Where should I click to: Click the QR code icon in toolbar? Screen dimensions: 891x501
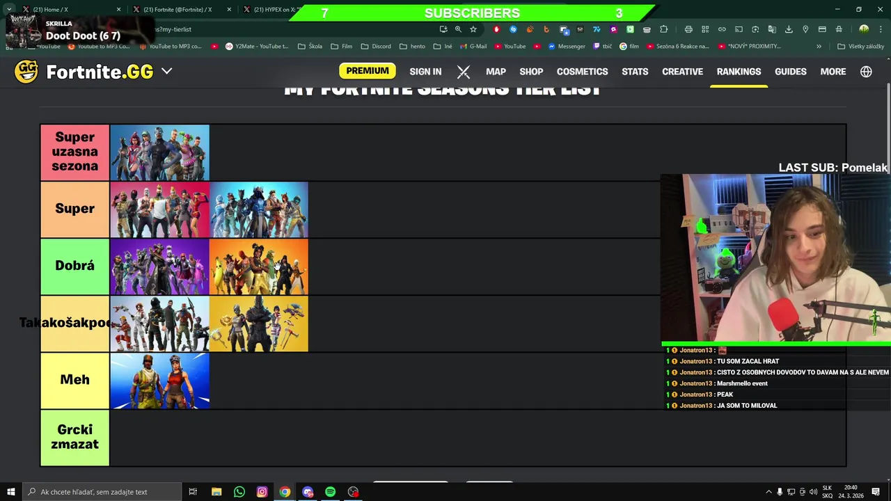[705, 29]
